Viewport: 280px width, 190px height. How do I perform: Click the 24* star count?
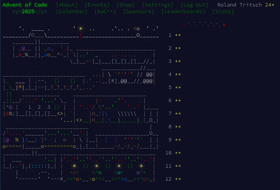click(270, 5)
